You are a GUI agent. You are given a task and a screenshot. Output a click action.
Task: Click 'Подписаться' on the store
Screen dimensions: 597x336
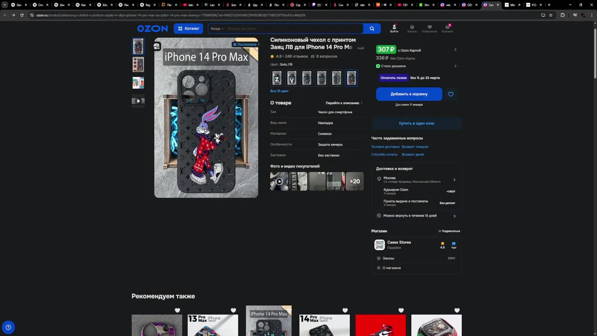point(449,231)
